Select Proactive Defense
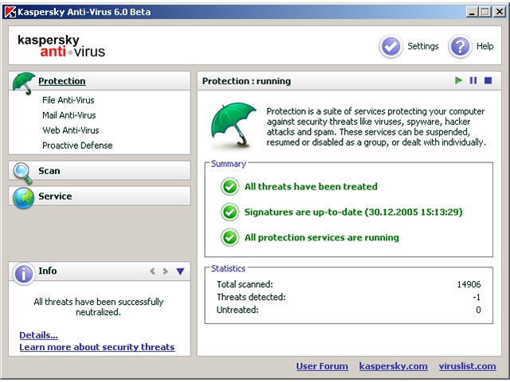Screen dimensions: 510x382 [77, 145]
